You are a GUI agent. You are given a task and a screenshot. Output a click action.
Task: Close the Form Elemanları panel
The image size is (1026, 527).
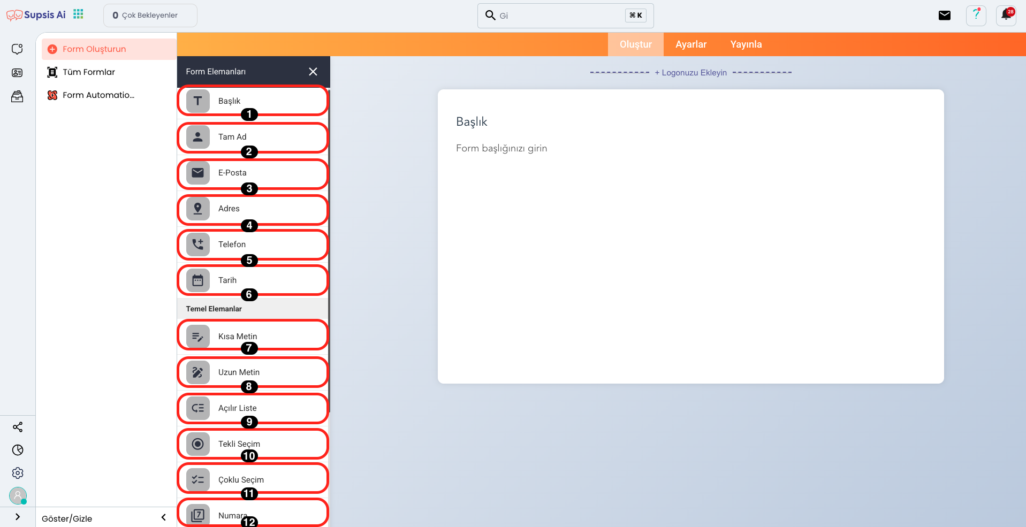[x=313, y=72]
